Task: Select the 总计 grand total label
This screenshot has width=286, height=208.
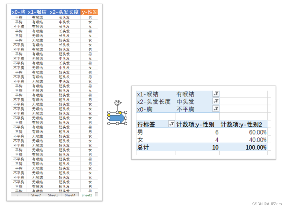Action: pyautogui.click(x=143, y=147)
